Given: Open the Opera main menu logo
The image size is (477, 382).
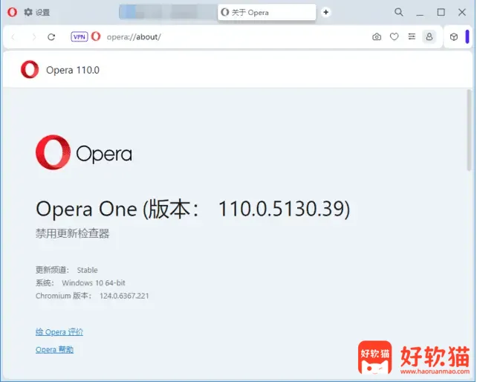Looking at the screenshot, I should (x=12, y=12).
